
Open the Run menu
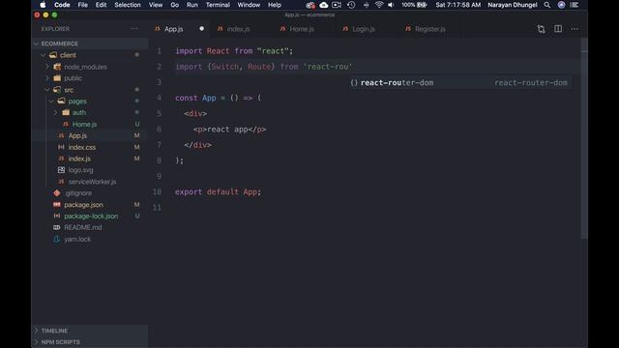(x=192, y=5)
